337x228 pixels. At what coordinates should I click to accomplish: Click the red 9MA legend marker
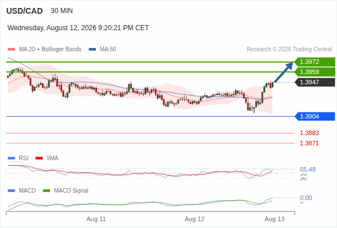click(39, 158)
